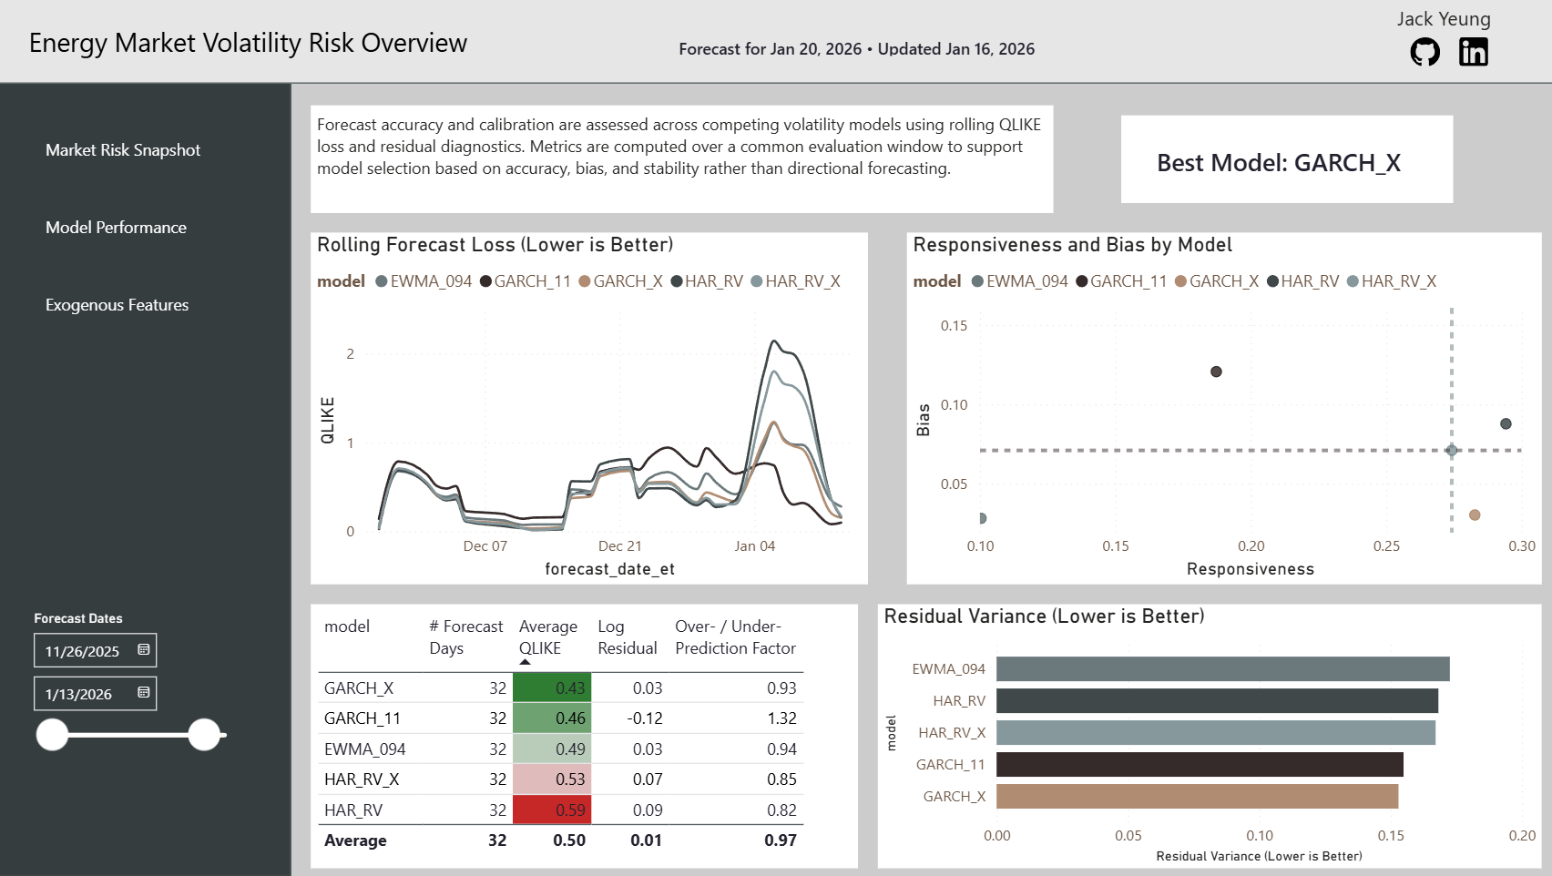Select HAR_RV_X legend marker in Rolling Forecast Loss
Viewport: 1552px width, 876px height.
point(756,281)
